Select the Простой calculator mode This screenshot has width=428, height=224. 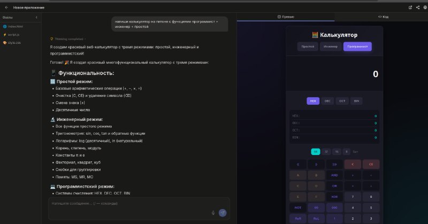coord(308,47)
